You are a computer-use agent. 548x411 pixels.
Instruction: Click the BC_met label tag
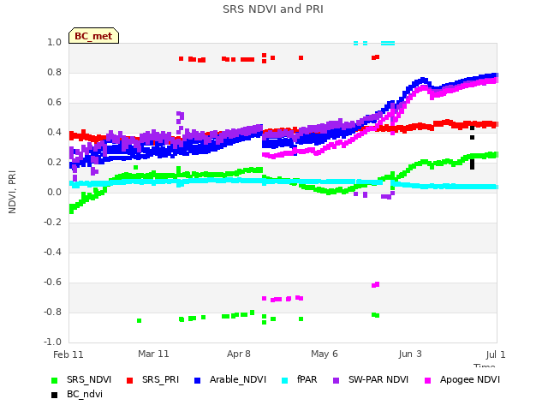[x=93, y=36]
